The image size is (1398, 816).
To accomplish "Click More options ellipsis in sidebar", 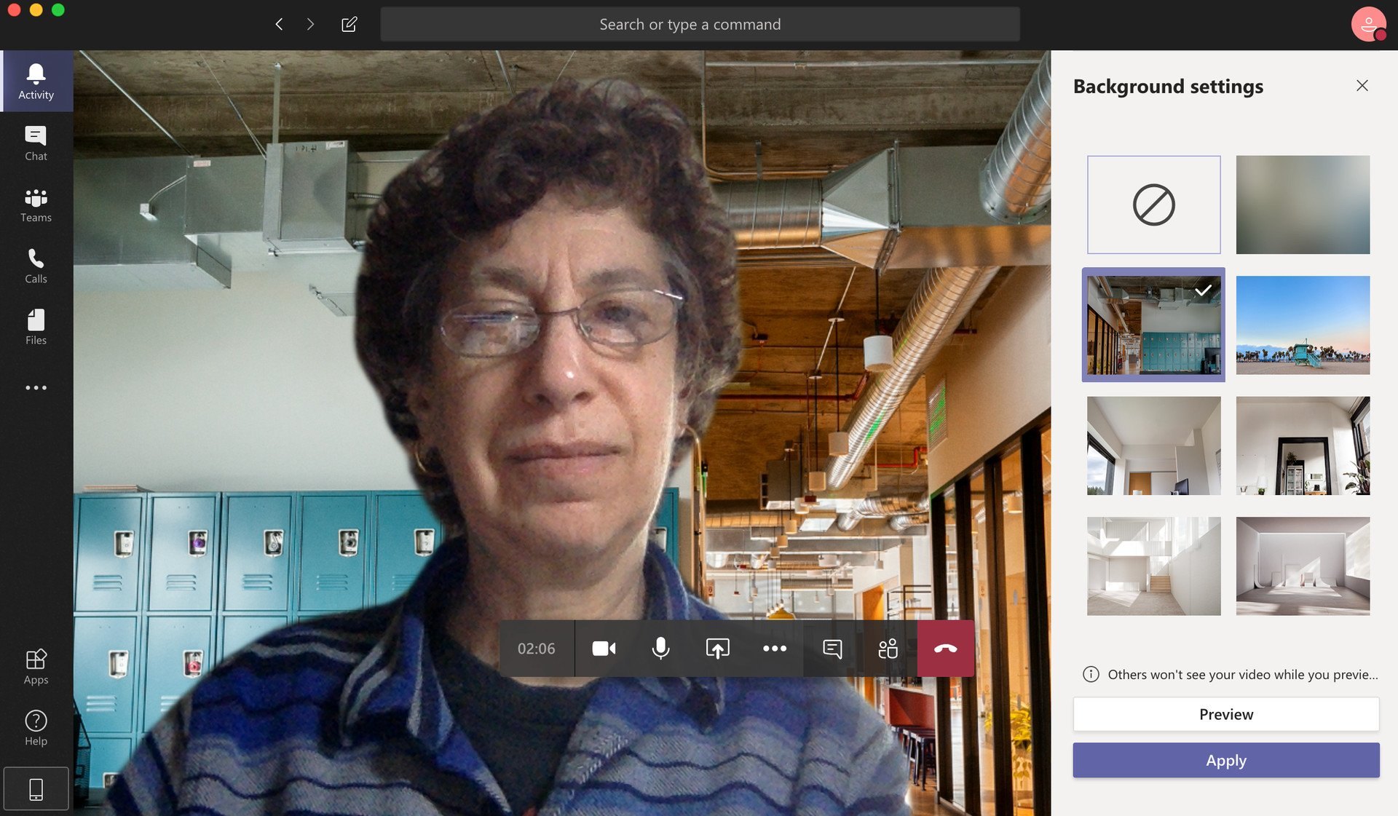I will pos(36,387).
